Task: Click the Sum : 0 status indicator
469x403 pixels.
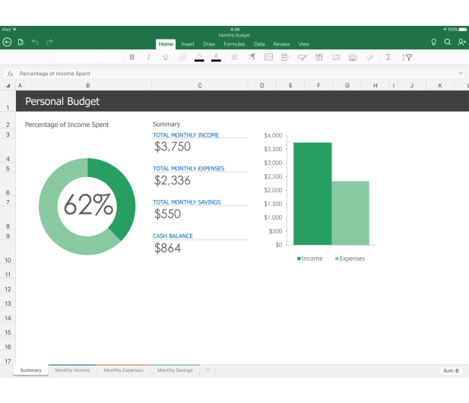Action: (451, 371)
